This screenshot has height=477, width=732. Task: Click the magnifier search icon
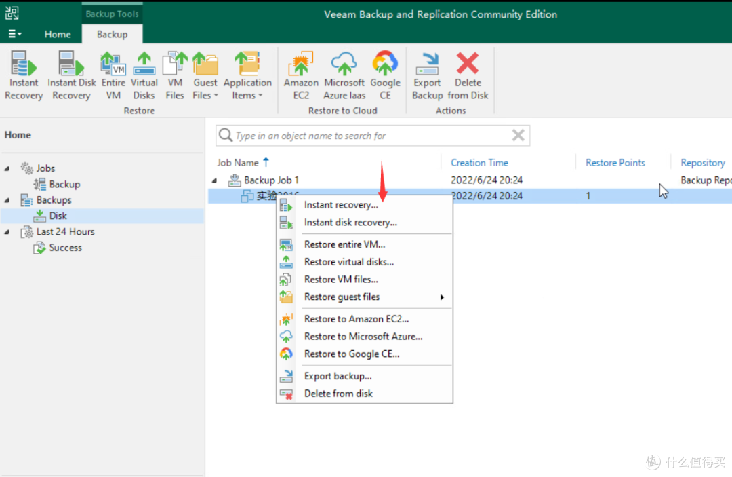coord(226,135)
